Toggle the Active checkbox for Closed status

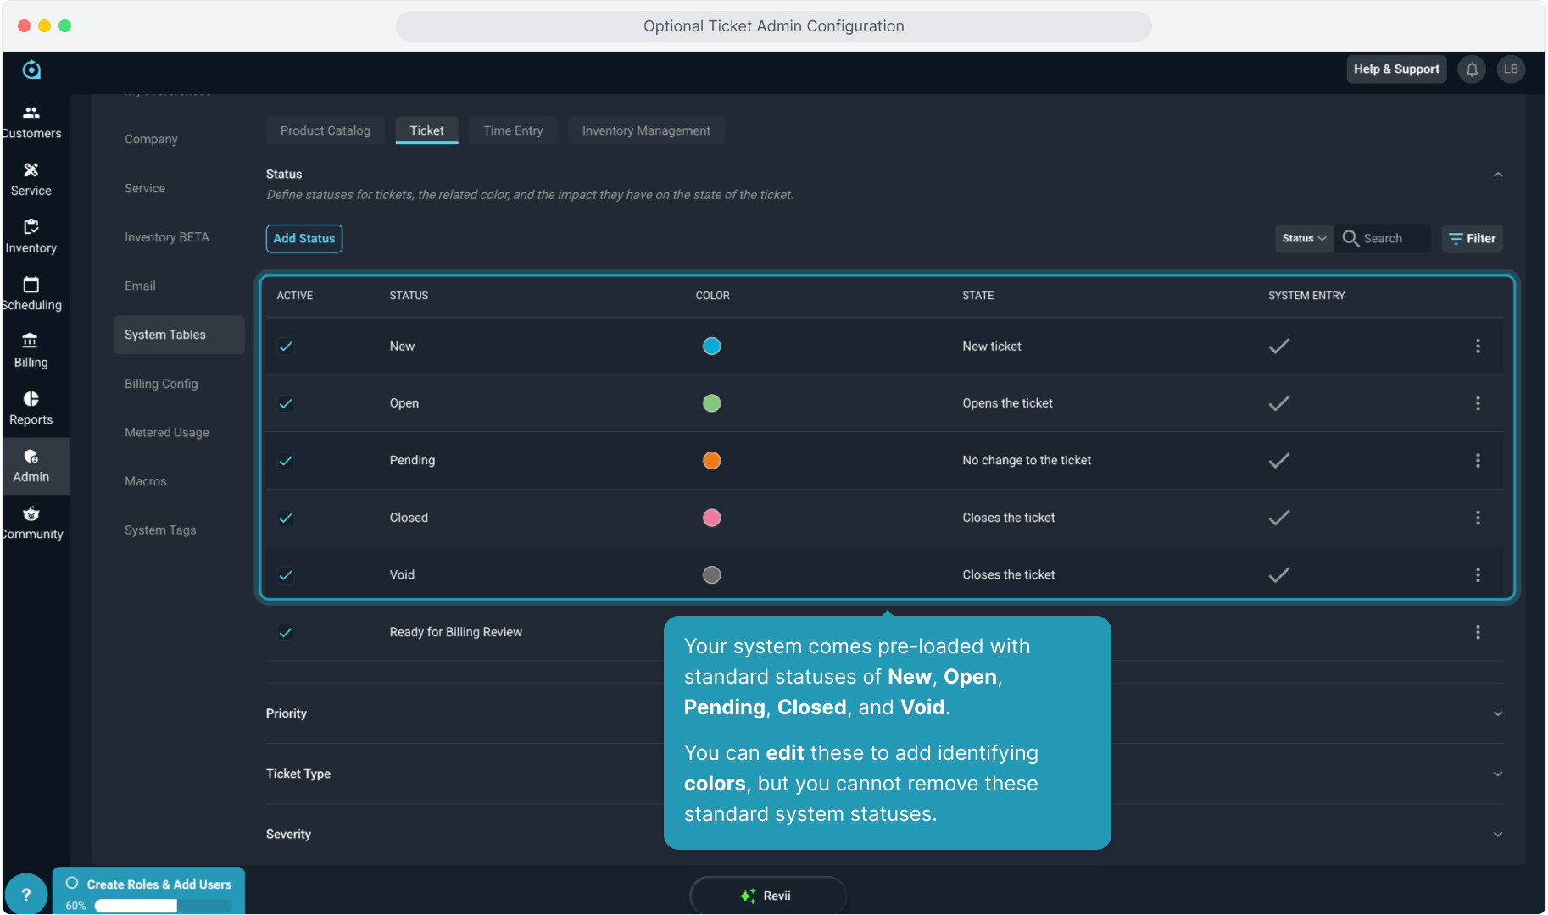point(286,518)
